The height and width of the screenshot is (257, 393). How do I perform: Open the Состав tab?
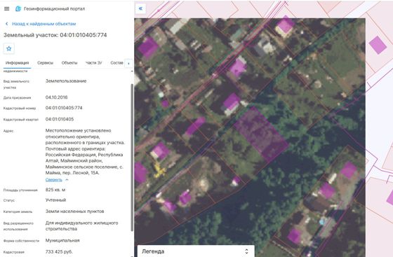(116, 63)
